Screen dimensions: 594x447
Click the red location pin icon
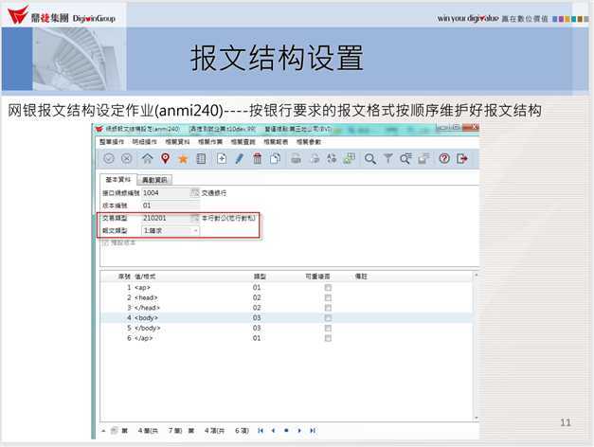pos(165,158)
